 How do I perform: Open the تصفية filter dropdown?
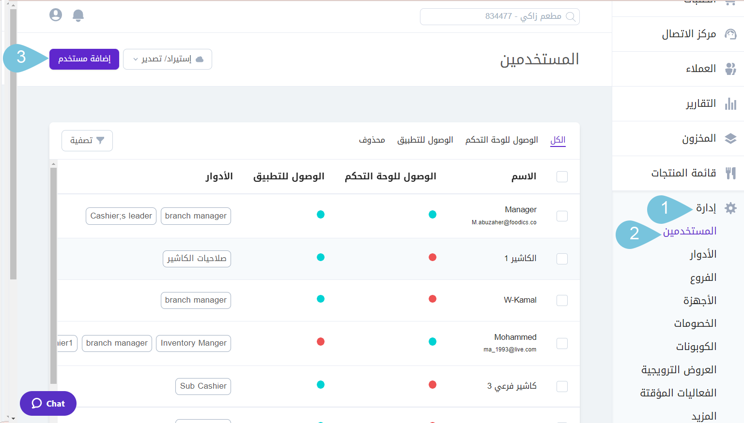[87, 140]
